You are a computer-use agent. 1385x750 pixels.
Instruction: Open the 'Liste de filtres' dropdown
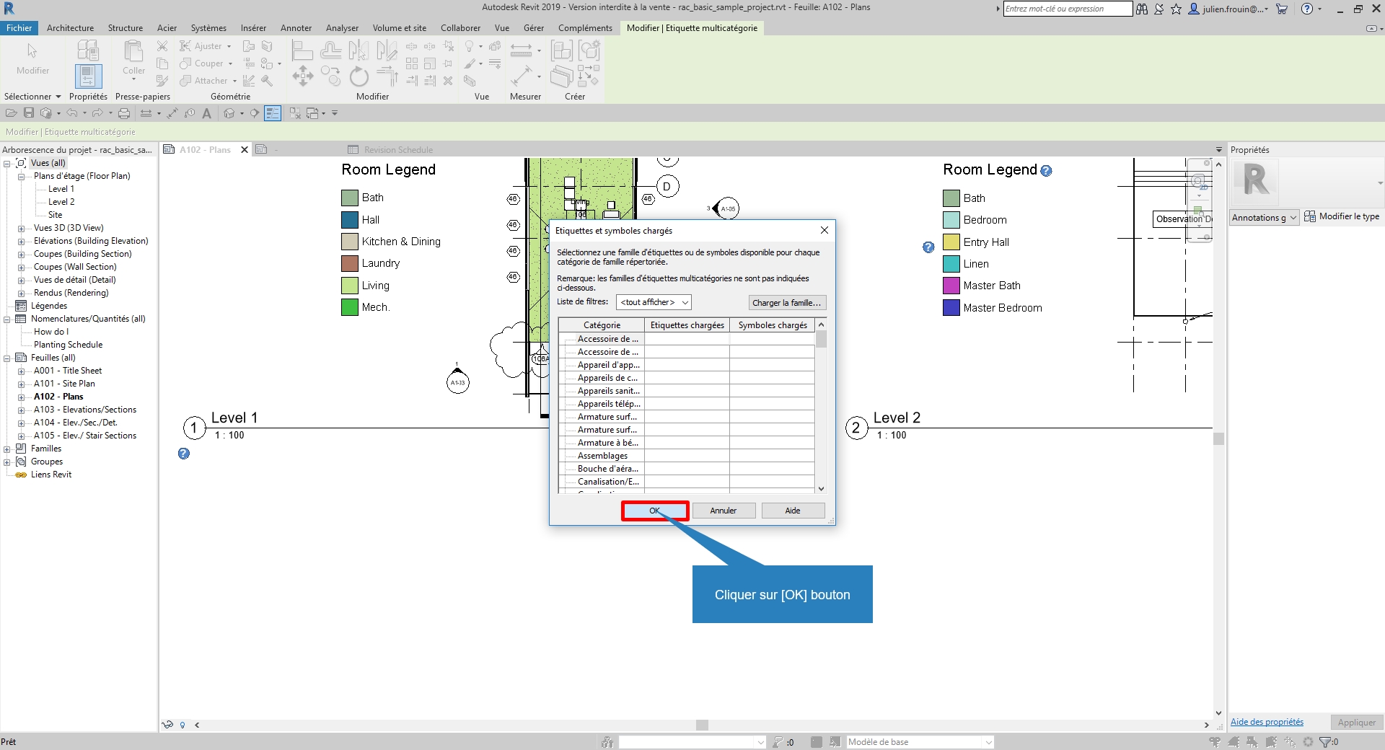point(654,302)
